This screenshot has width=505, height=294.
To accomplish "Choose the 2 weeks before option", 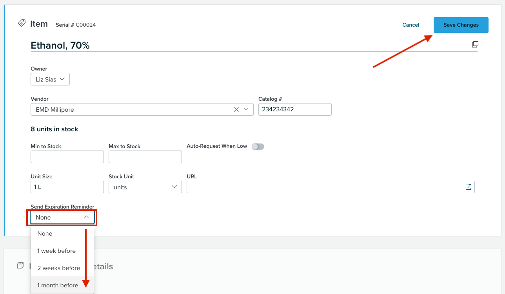I will coord(62,268).
